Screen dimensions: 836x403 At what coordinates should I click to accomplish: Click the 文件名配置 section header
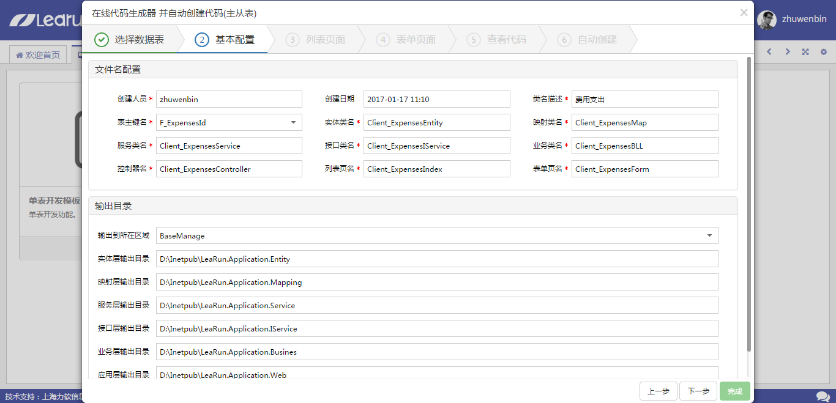pos(413,70)
